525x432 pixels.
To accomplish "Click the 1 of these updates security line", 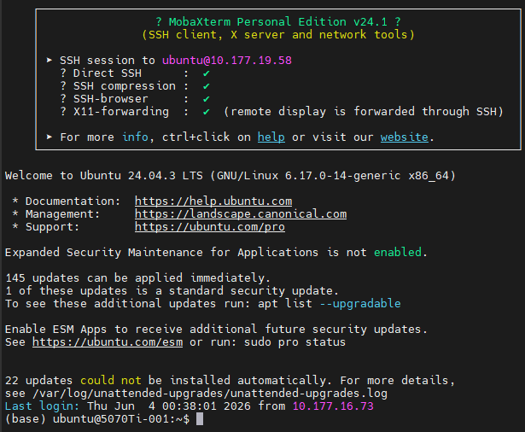I will (172, 291).
